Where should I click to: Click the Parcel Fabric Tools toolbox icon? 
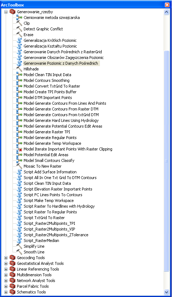click(x=12, y=286)
